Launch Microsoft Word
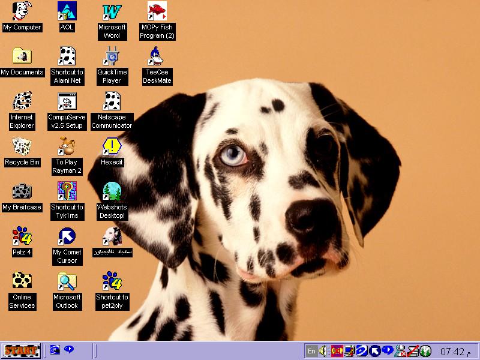 click(x=111, y=13)
